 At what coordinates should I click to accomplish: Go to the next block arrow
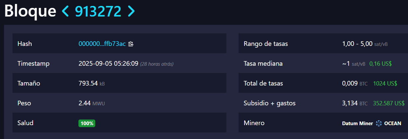tap(131, 12)
